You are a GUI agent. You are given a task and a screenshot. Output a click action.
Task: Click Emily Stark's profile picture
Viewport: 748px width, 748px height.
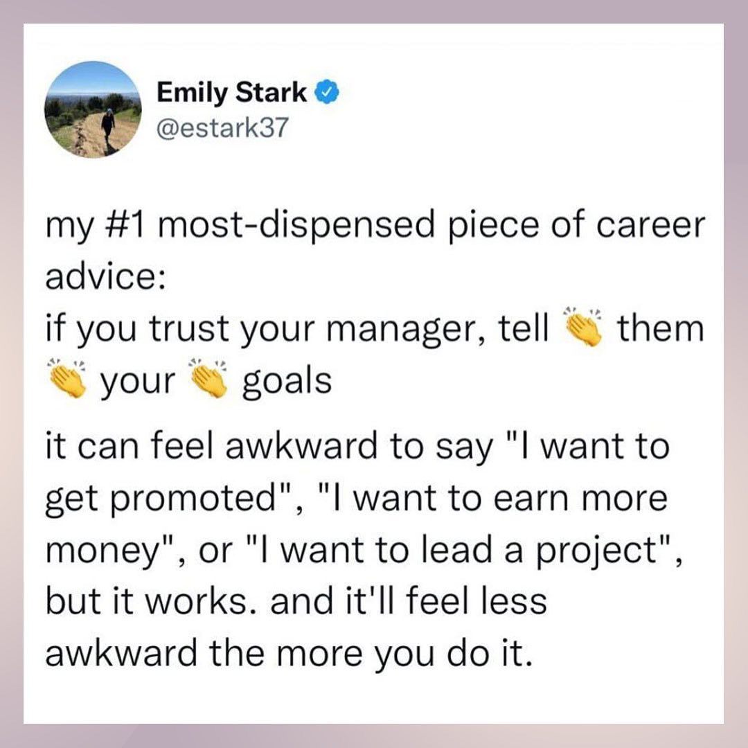93,109
